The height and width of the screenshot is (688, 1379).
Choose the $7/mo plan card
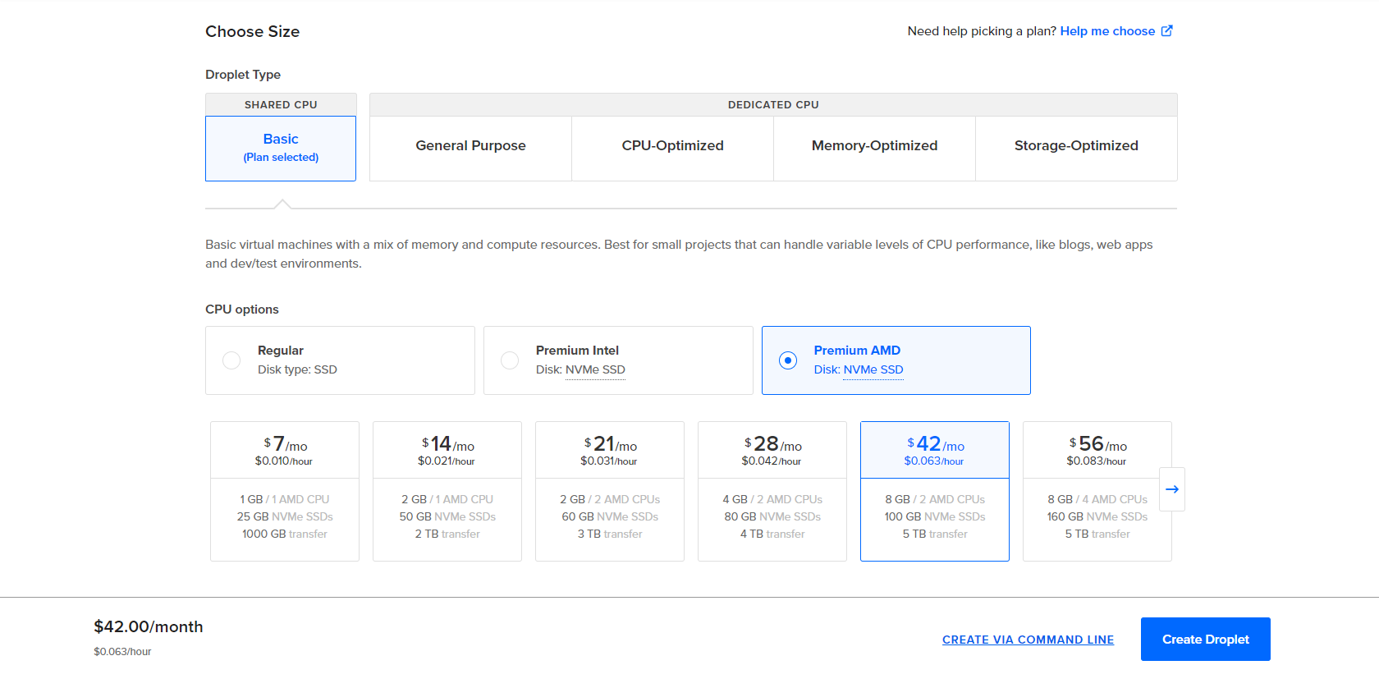point(285,491)
